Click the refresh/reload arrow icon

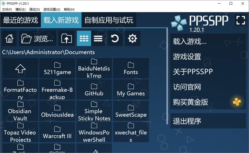(x=115, y=38)
